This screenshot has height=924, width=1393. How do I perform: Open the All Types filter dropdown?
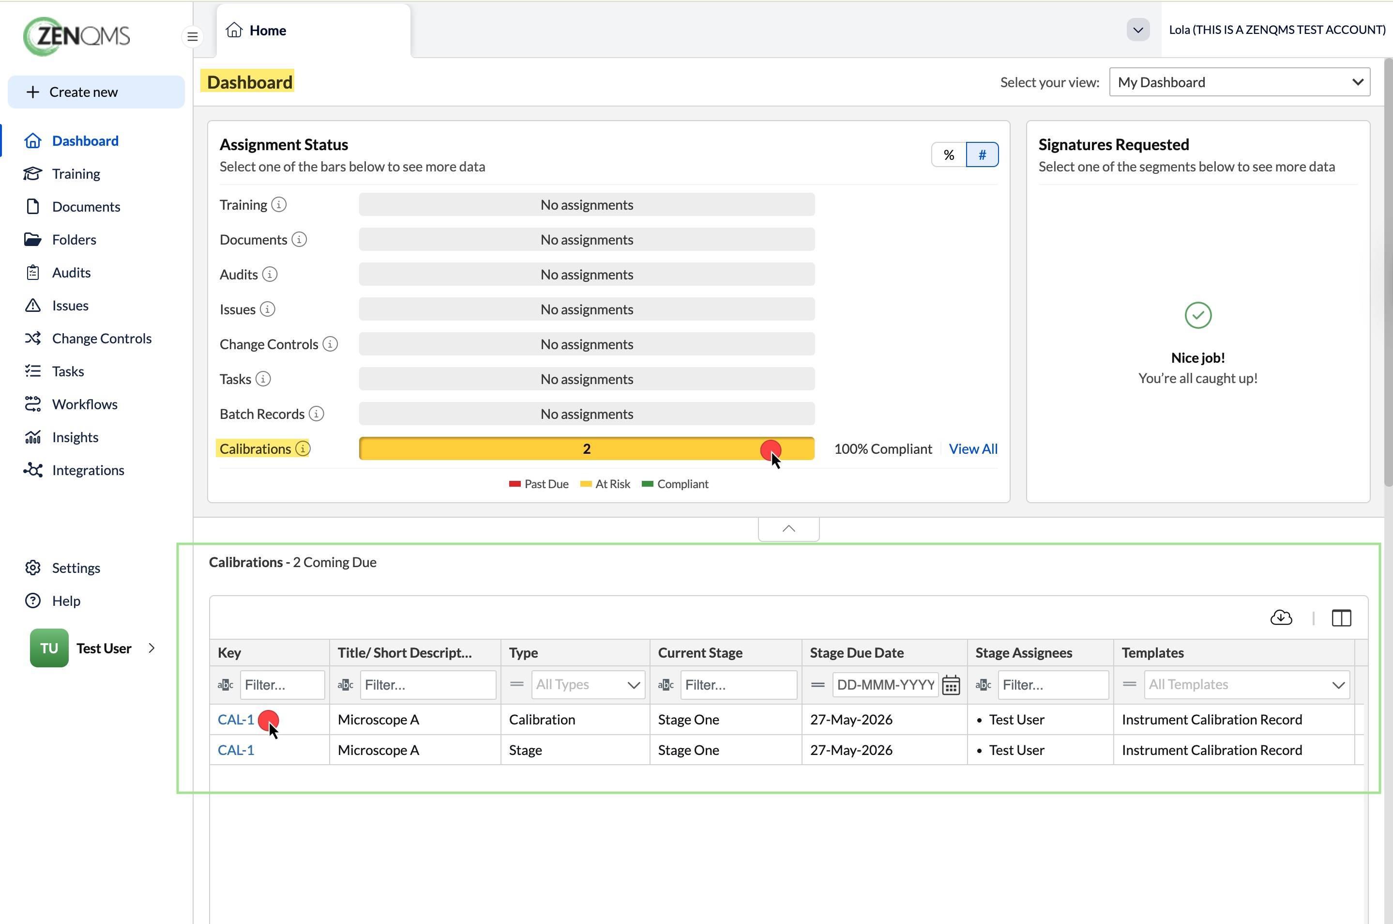(588, 685)
